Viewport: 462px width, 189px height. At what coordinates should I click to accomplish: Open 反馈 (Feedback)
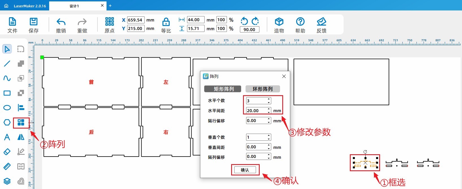(x=322, y=21)
